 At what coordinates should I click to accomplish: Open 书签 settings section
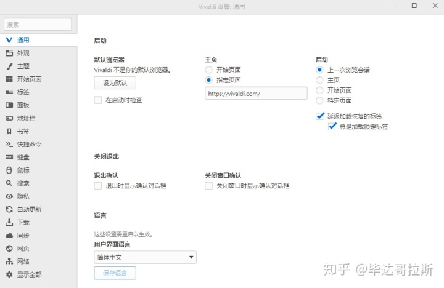pos(38,131)
